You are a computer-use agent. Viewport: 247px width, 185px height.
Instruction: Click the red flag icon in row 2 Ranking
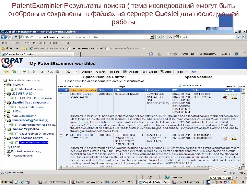pos(225,139)
